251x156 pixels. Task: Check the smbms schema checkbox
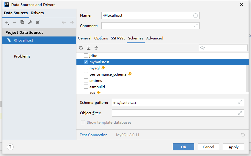point(86,80)
